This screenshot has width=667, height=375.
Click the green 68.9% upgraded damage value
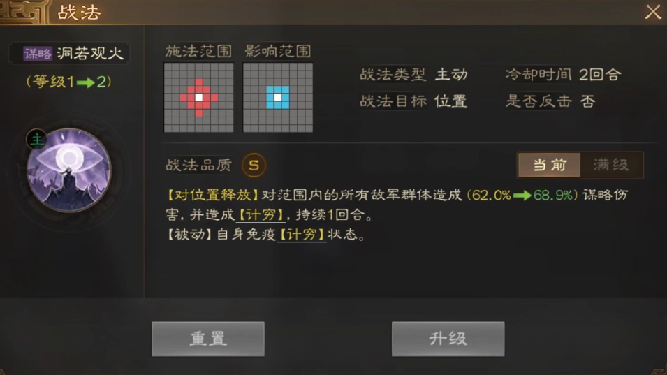pos(553,195)
